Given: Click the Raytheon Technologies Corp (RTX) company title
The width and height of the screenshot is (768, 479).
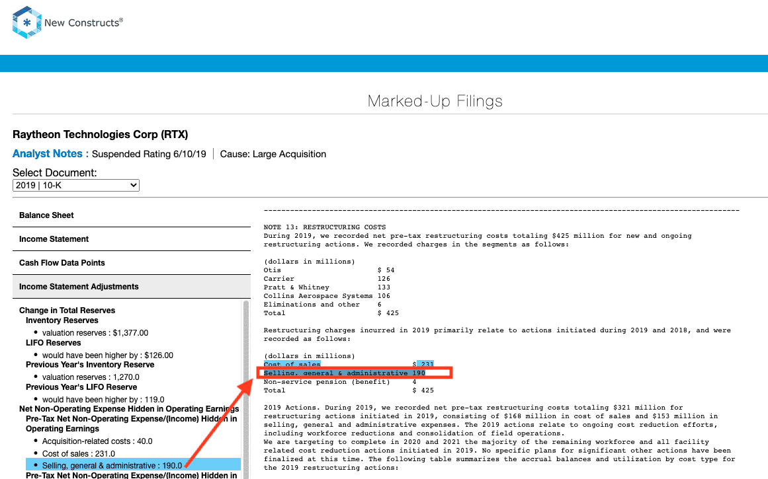Looking at the screenshot, I should coord(101,135).
